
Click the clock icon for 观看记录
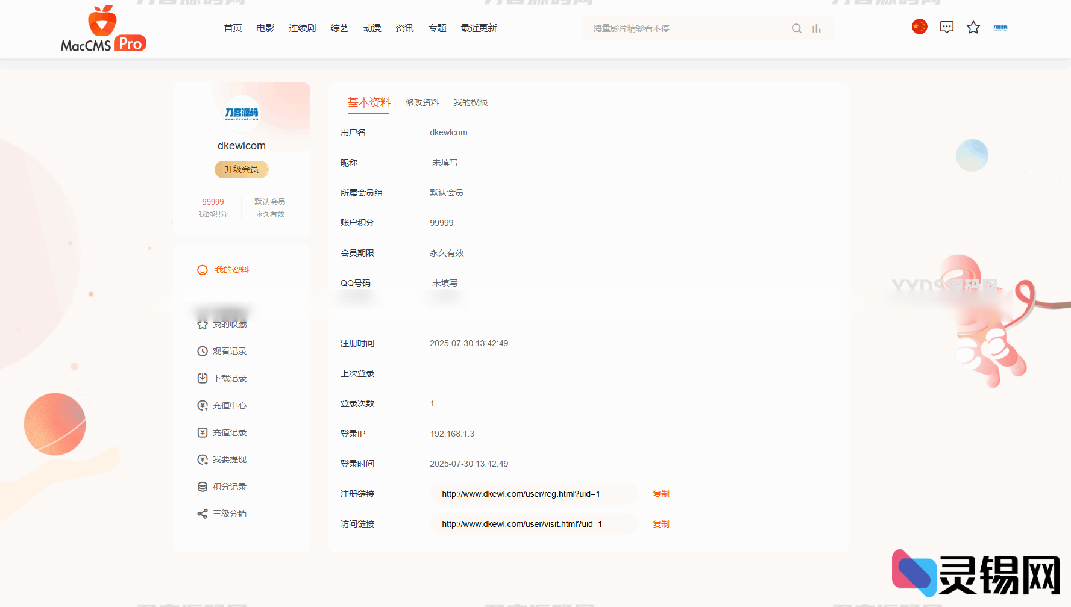coord(202,350)
